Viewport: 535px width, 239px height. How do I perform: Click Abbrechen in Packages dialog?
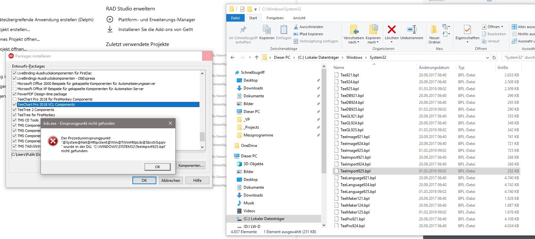[170, 180]
